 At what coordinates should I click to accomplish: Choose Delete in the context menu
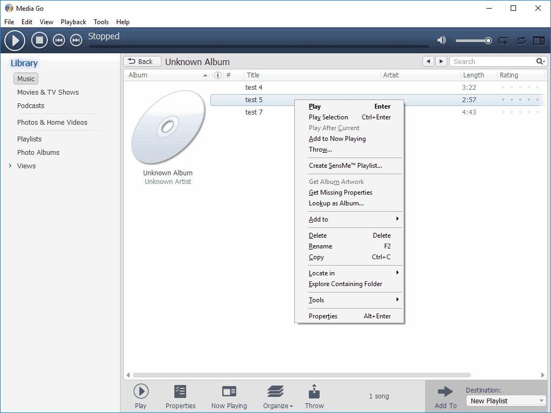[x=350, y=236]
